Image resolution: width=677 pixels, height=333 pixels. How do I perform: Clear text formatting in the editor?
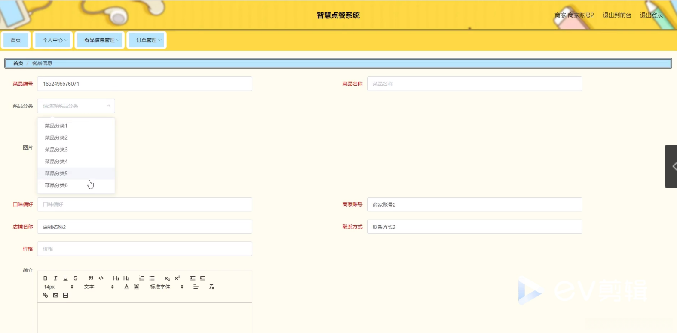click(x=211, y=287)
